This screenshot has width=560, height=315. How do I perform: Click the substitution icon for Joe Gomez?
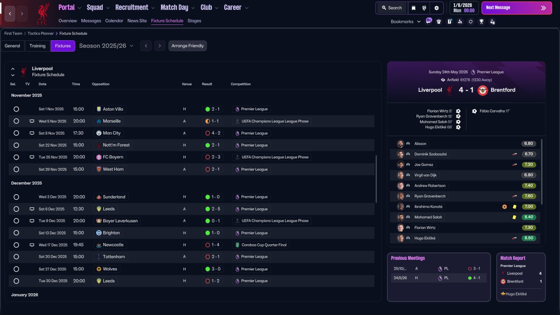coord(515,164)
